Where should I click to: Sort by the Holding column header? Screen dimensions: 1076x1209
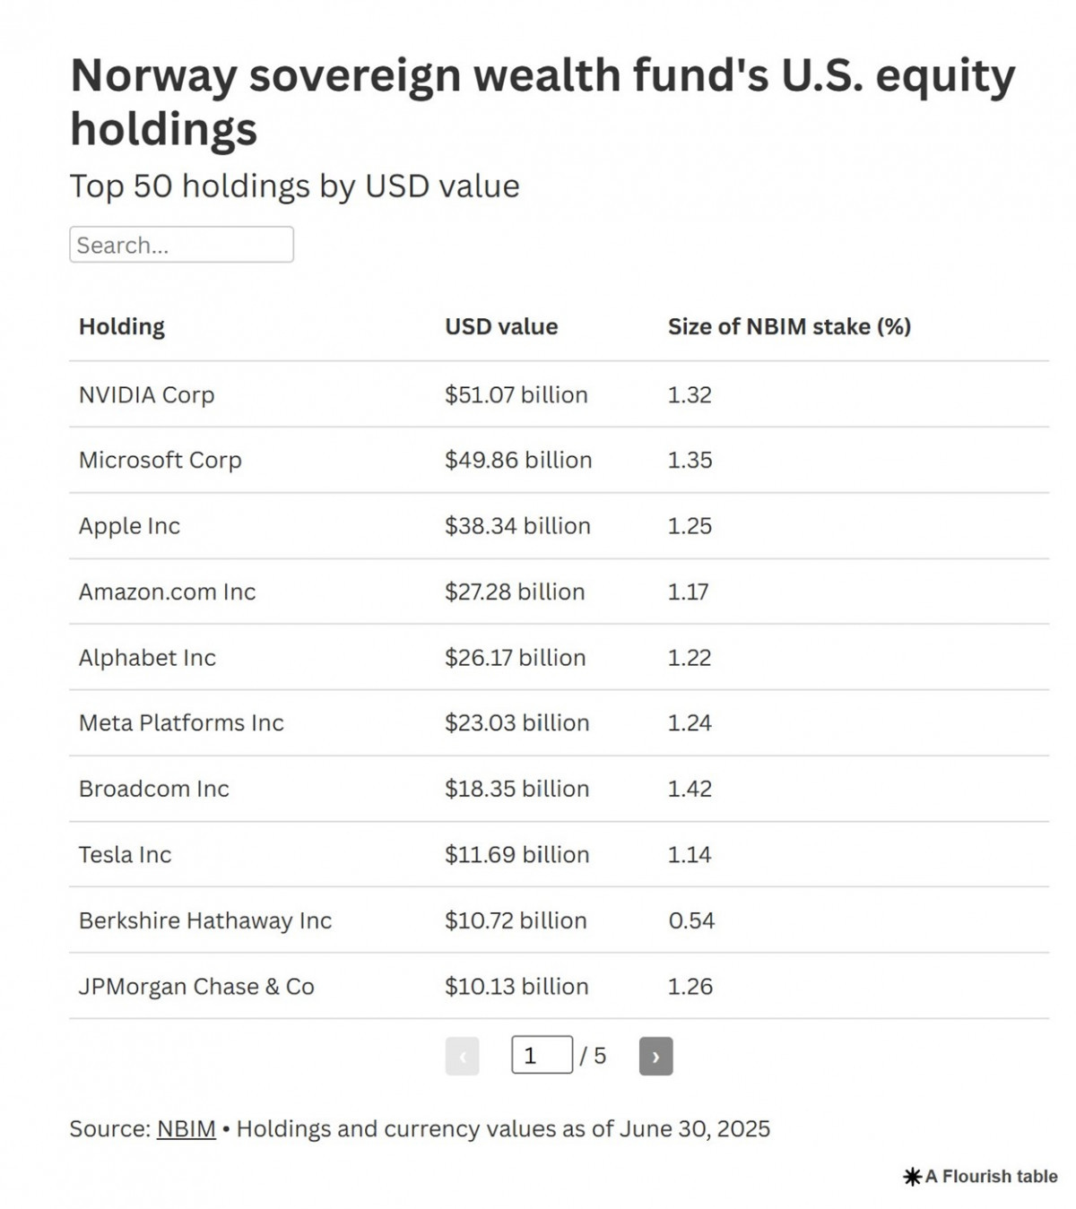coord(122,326)
